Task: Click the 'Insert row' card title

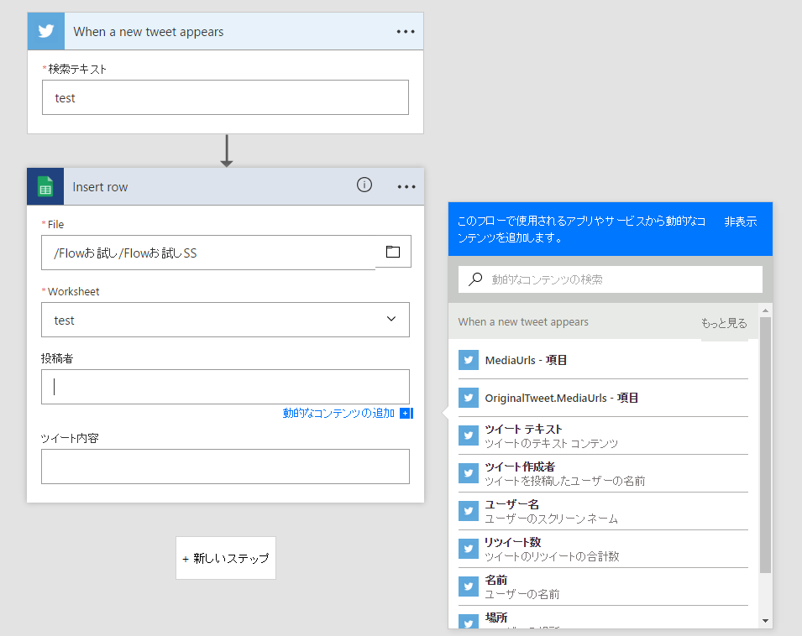Action: click(100, 187)
